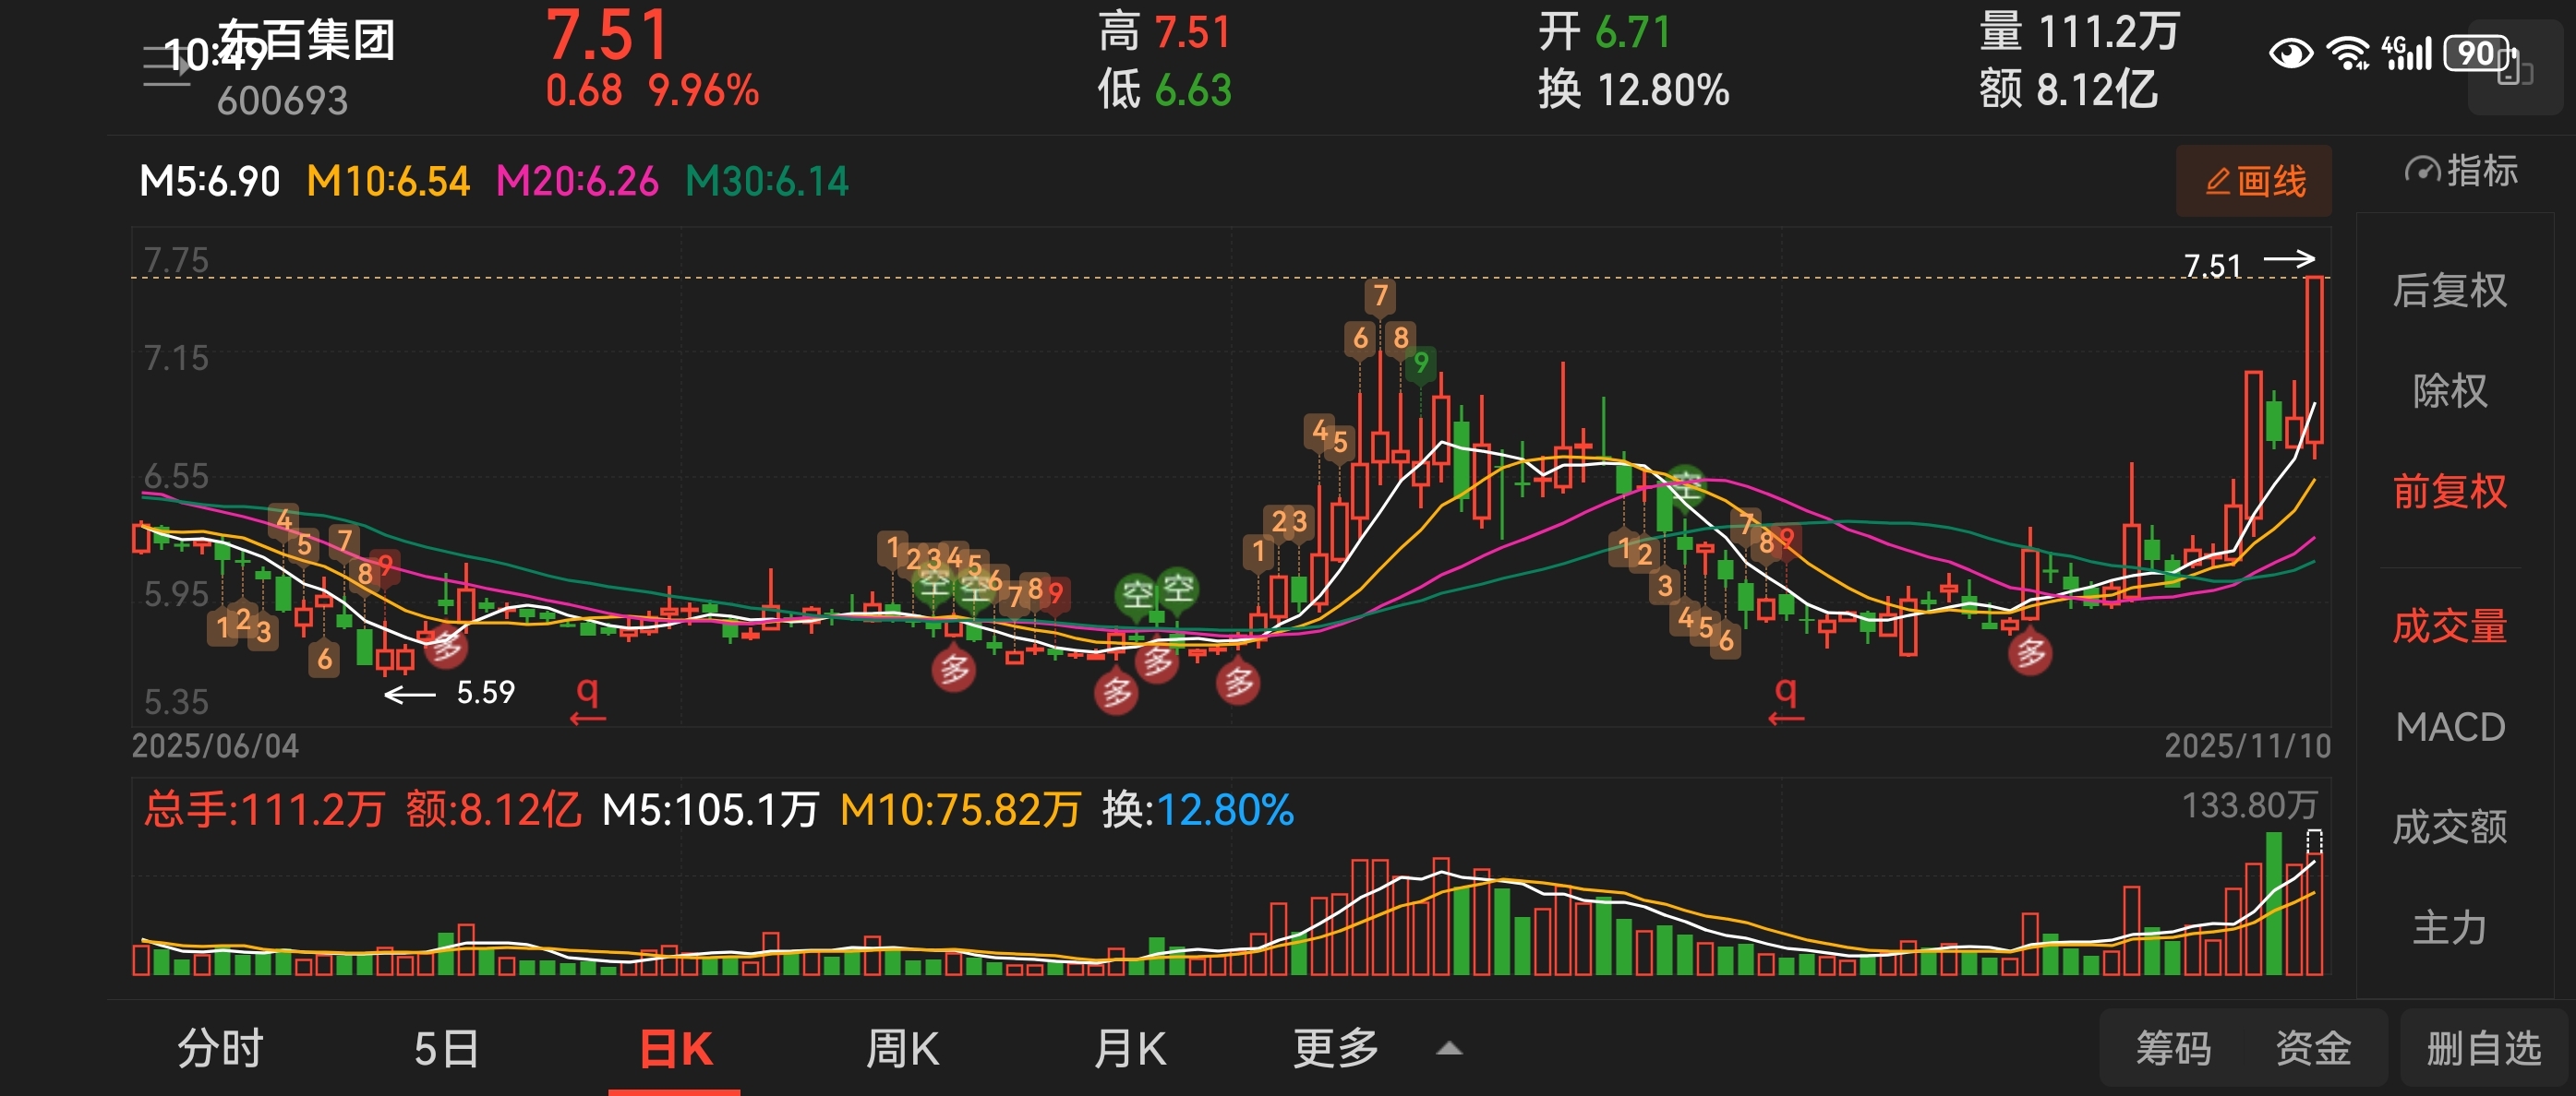The image size is (2576, 1096).
Task: Select 前复权 price adjustment mode
Action: pos(2449,492)
